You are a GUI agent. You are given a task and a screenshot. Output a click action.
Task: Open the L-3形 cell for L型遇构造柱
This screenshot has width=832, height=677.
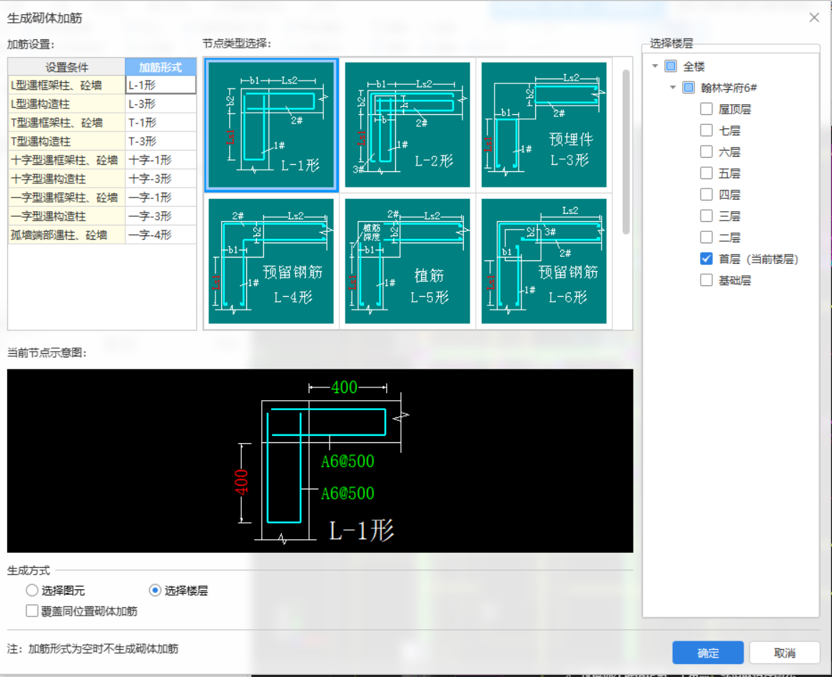(161, 103)
